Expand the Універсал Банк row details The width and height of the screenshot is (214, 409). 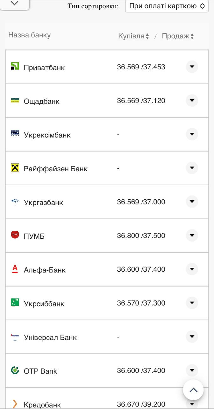[192, 336]
